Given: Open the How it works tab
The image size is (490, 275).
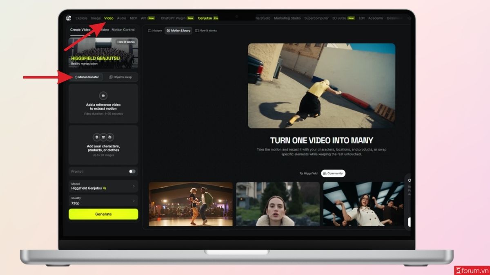Looking at the screenshot, I should [206, 31].
